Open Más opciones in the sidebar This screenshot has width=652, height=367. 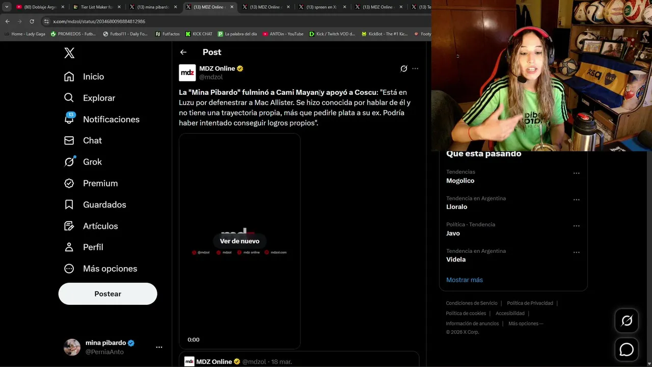tap(100, 269)
